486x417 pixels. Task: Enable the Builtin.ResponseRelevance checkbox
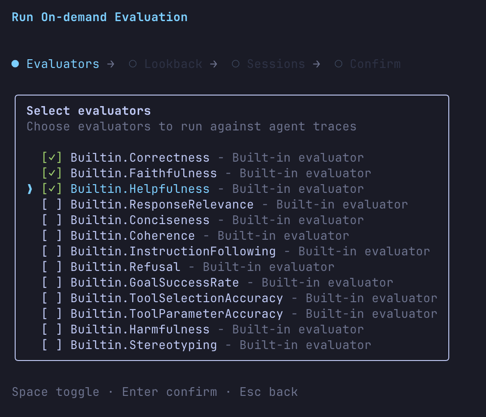[x=52, y=205]
